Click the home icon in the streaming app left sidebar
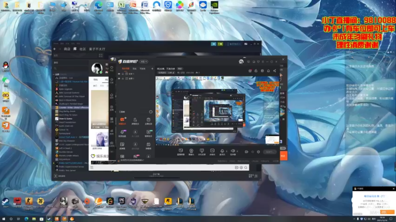Image resolution: width=396 pixels, height=222 pixels. (x=112, y=95)
